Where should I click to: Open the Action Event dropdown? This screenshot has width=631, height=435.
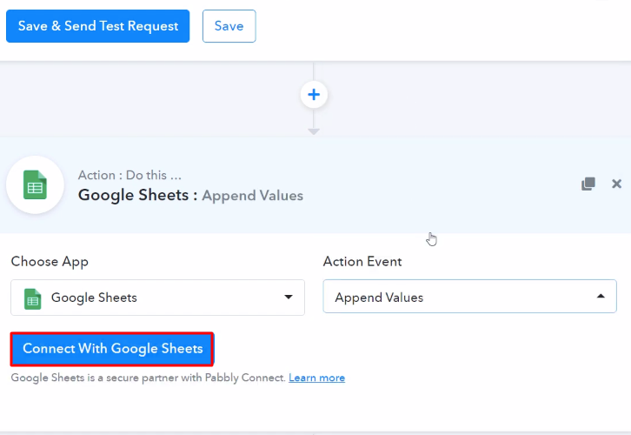(469, 297)
